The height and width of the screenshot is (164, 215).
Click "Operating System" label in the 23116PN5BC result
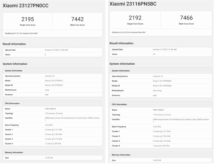(120, 76)
